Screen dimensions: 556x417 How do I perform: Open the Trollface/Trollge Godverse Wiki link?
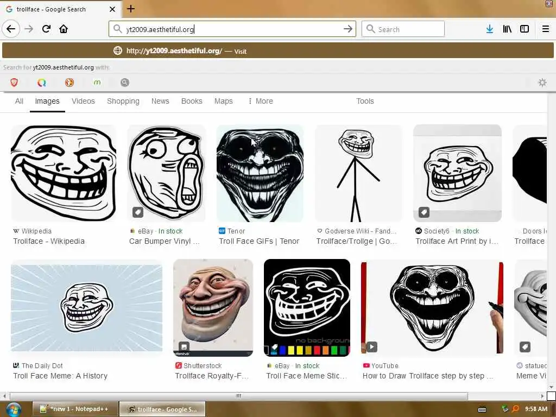point(356,241)
